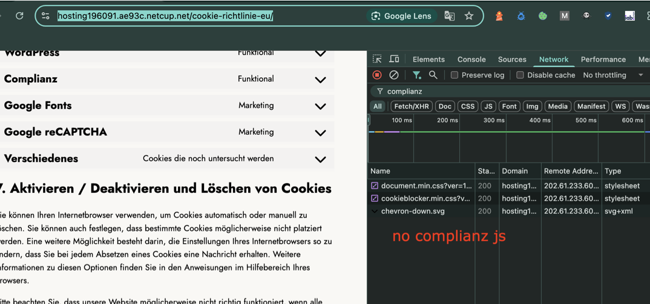The height and width of the screenshot is (304, 650).
Task: Expand the WordPress cookie row chevron
Action: point(320,53)
